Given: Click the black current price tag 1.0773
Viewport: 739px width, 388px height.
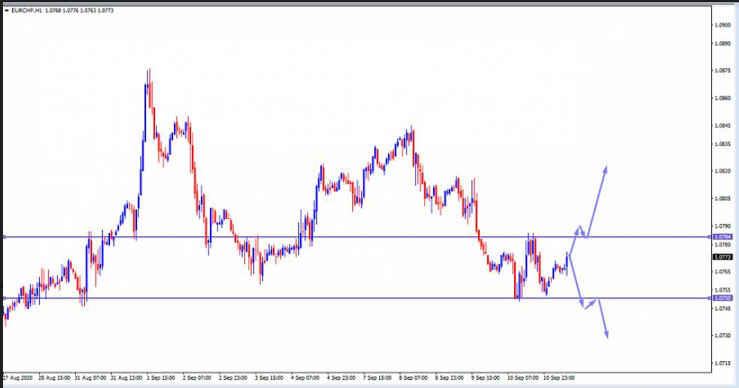Looking at the screenshot, I should point(723,257).
